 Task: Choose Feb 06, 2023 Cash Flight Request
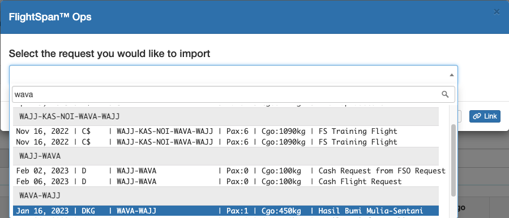click(226, 181)
